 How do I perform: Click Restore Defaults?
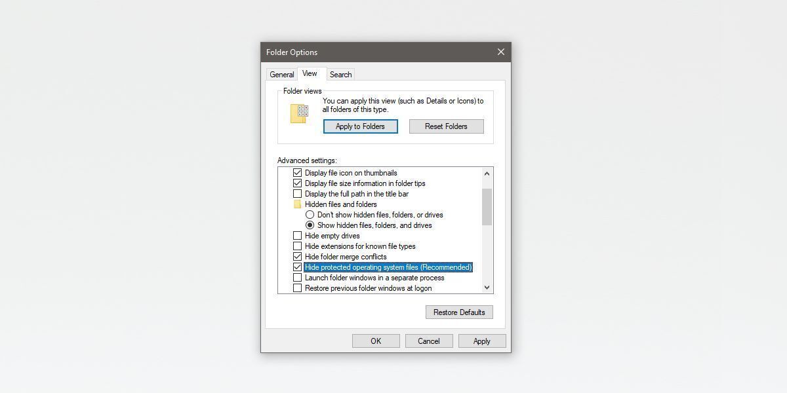pyautogui.click(x=459, y=312)
